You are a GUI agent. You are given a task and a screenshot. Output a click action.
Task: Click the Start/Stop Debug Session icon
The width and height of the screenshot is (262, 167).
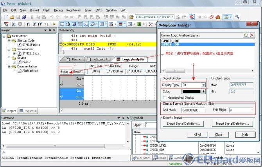[x=192, y=17]
